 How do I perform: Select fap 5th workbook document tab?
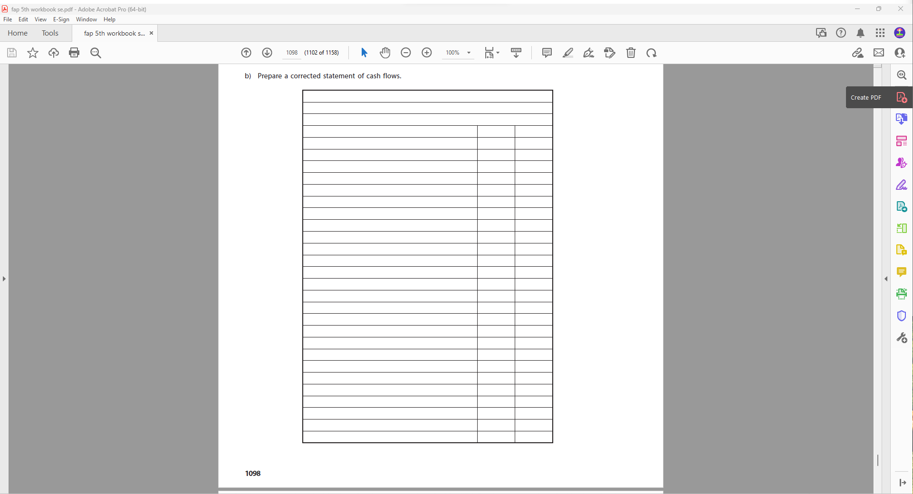(x=114, y=33)
